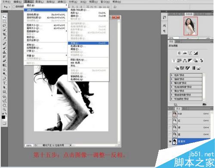Add an Exposure adjustment icon
The image size is (215, 168).
(196, 53)
